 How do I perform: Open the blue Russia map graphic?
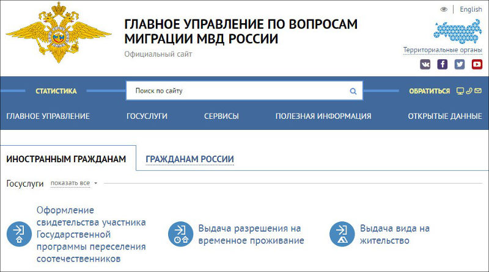458,32
